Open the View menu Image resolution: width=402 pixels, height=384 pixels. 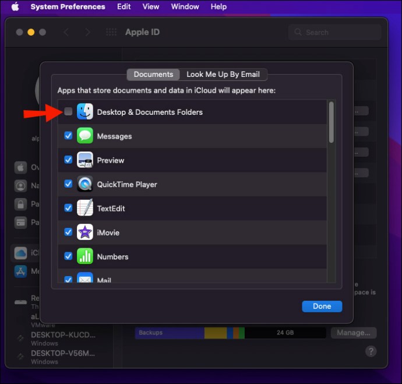pos(151,6)
